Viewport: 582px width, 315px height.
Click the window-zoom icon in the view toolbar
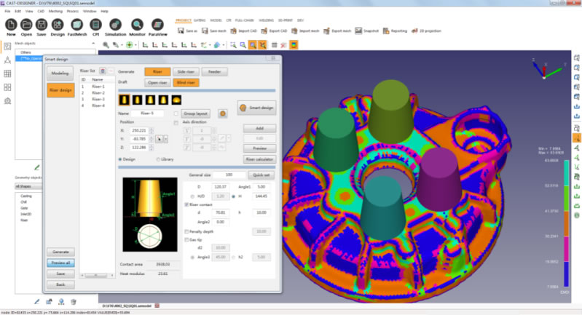[x=233, y=45]
